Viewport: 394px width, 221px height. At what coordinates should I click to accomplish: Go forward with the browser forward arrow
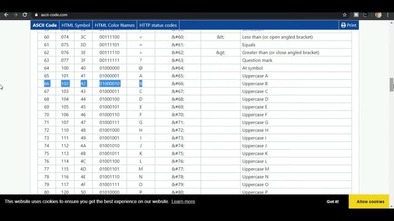click(x=15, y=15)
